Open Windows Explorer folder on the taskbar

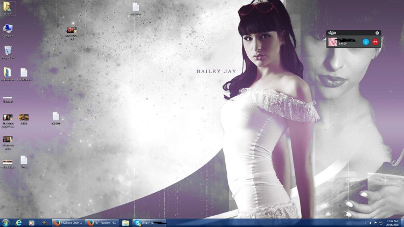pyautogui.click(x=126, y=223)
